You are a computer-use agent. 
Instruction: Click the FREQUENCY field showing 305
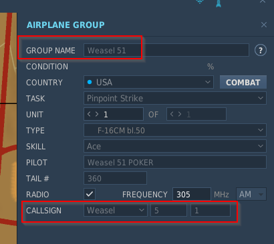click(x=192, y=194)
